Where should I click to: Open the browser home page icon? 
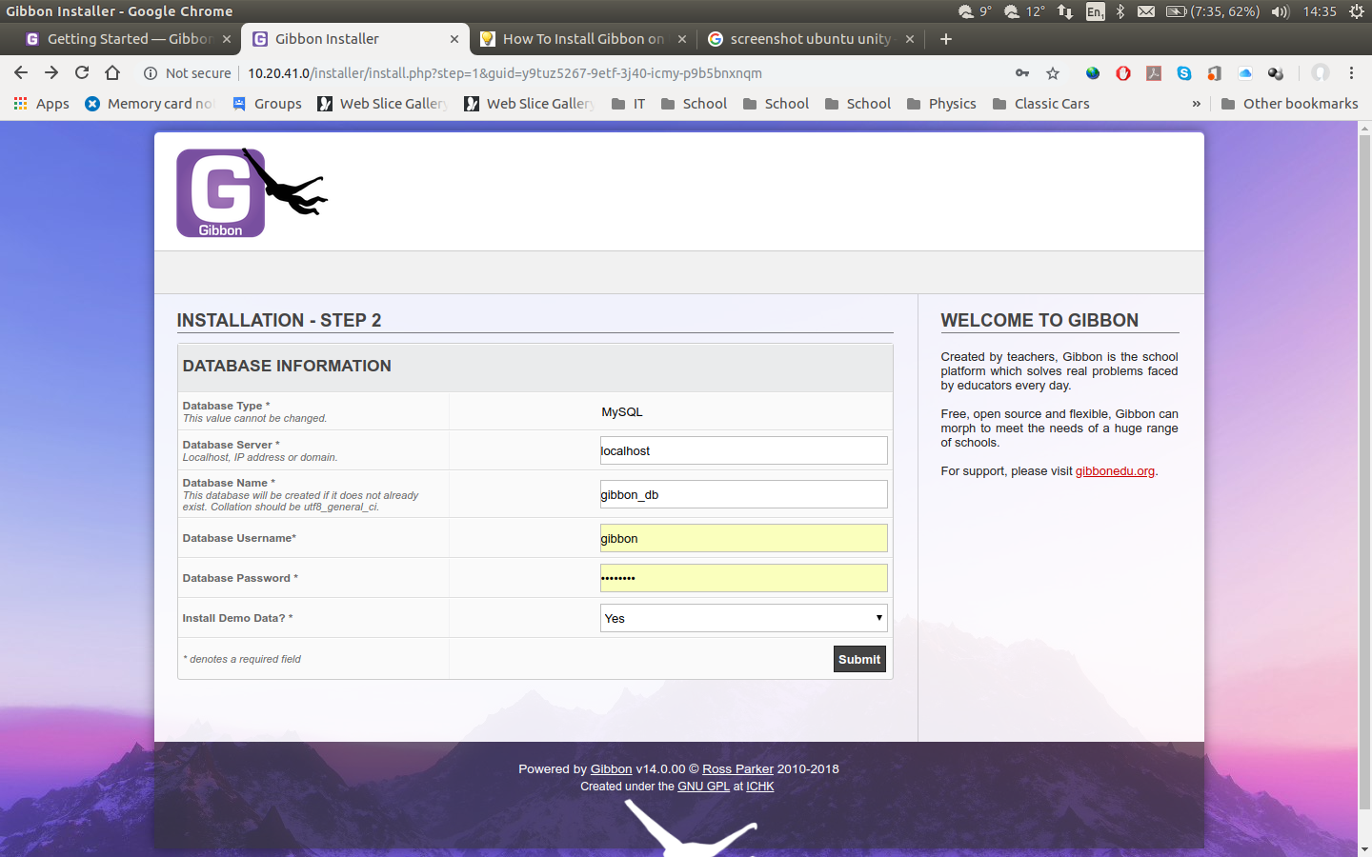(112, 73)
